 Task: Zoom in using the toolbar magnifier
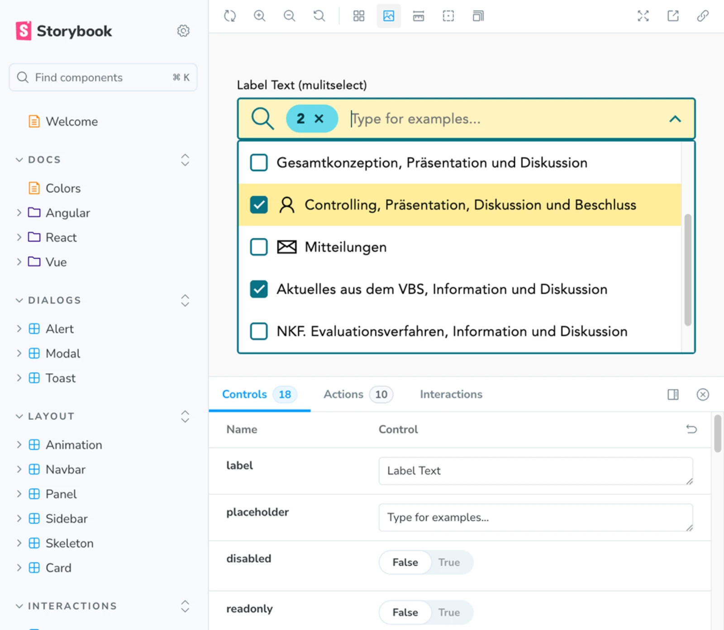[259, 16]
